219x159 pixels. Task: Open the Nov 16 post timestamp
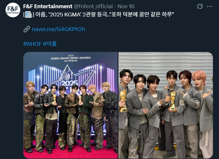pos(126,6)
